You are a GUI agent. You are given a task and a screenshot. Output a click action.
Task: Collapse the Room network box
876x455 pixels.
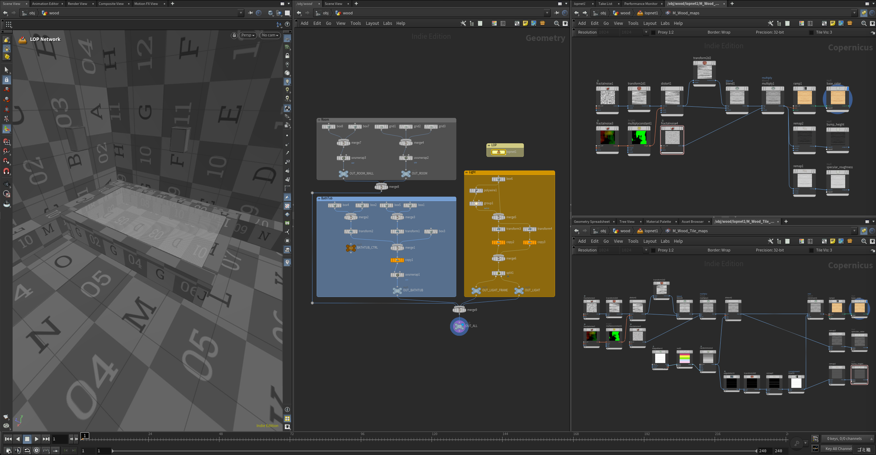pyautogui.click(x=319, y=120)
